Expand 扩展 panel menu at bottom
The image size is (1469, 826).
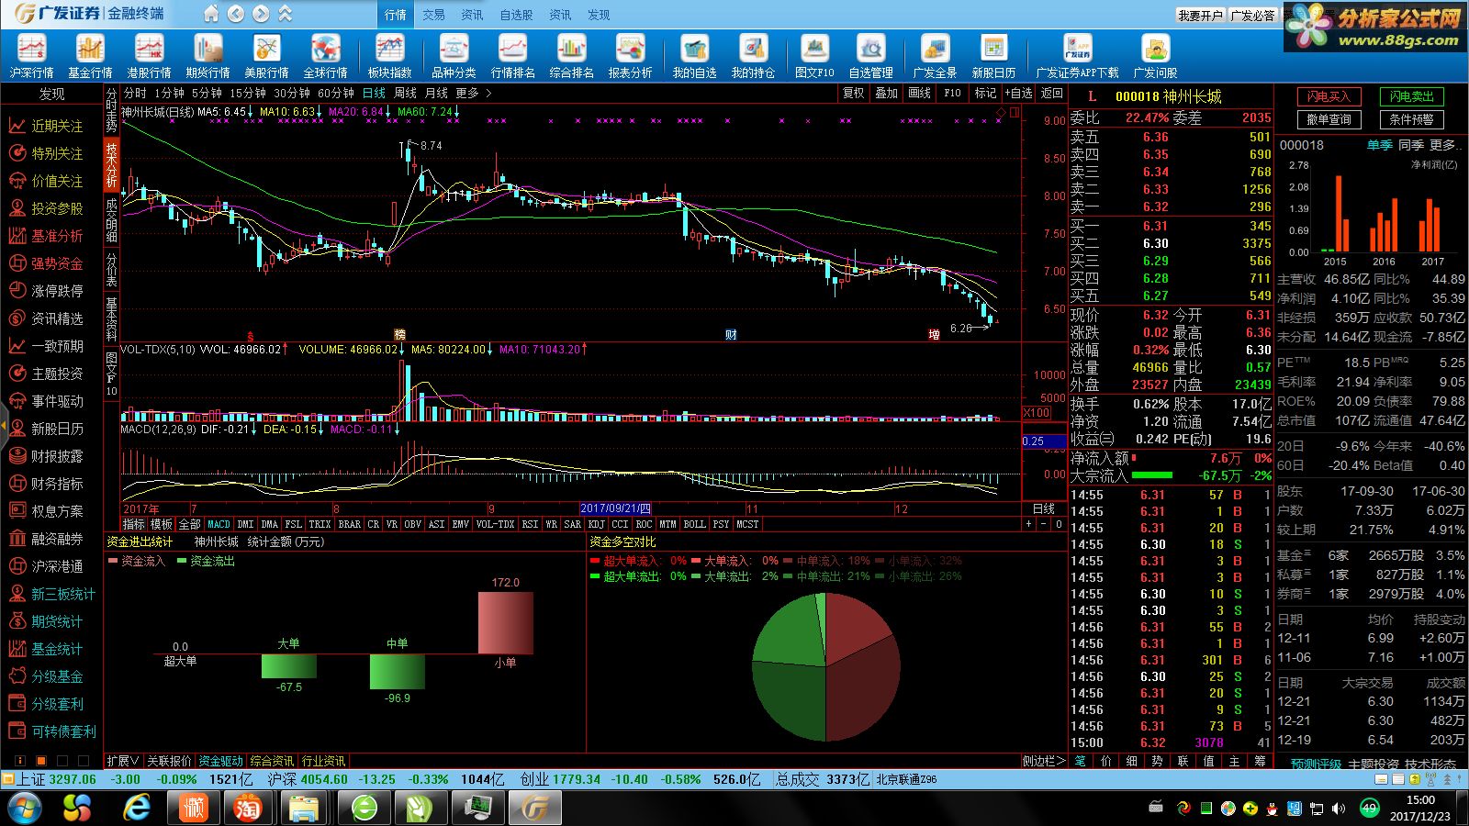tap(123, 761)
